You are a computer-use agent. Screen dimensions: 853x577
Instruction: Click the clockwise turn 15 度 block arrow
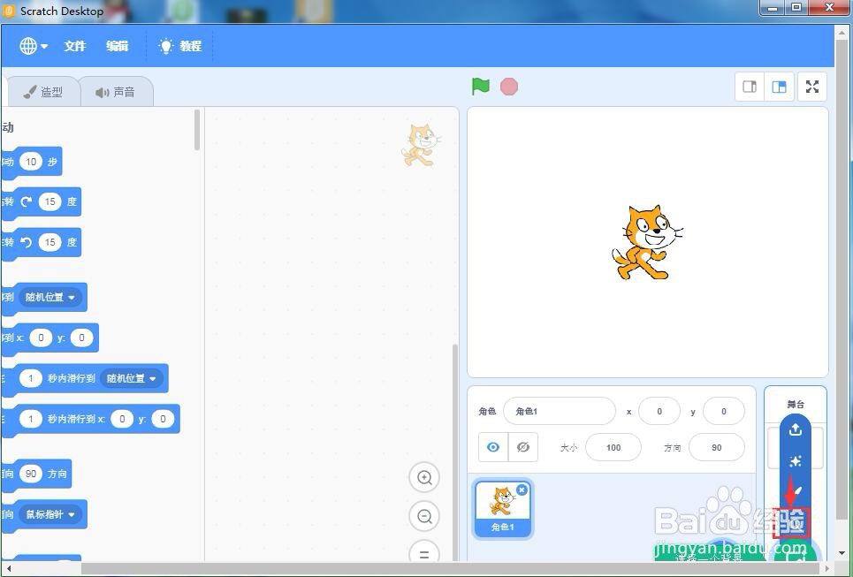click(27, 201)
